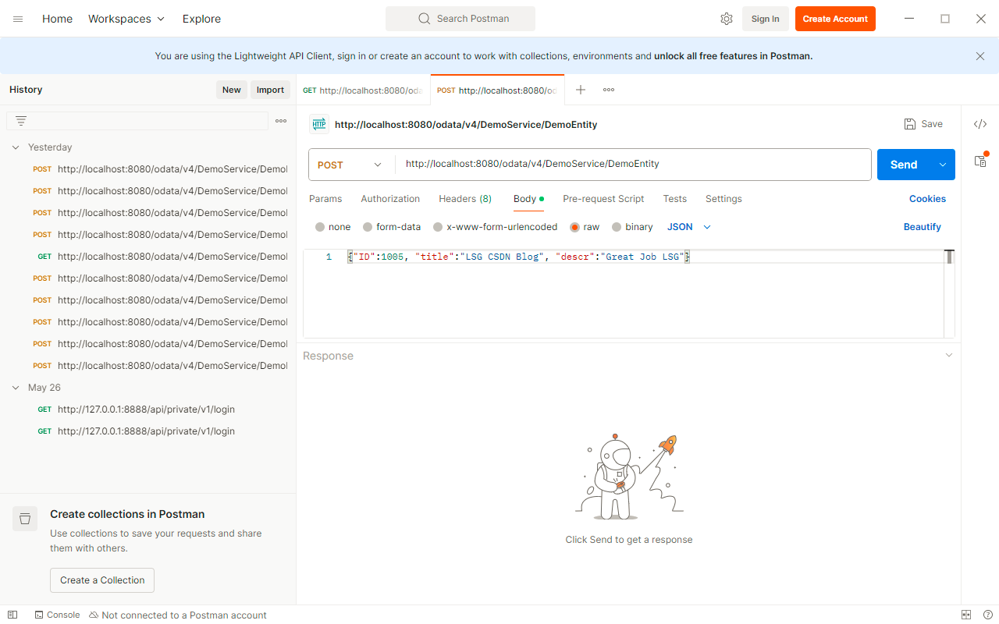Click Create a Collection button
The width and height of the screenshot is (999, 624).
coord(102,580)
